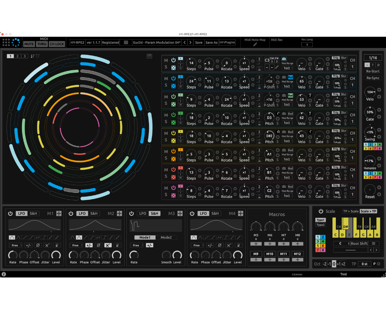This screenshot has height=309, width=386.
Task: Open the root note C dropdown
Action: pyautogui.click(x=341, y=244)
